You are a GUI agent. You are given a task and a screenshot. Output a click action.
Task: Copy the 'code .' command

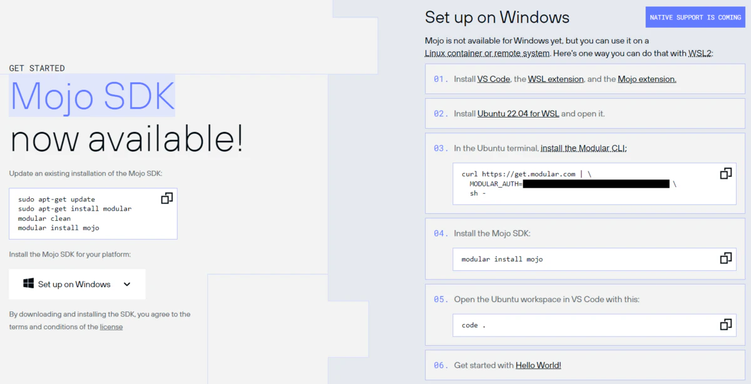pyautogui.click(x=725, y=325)
